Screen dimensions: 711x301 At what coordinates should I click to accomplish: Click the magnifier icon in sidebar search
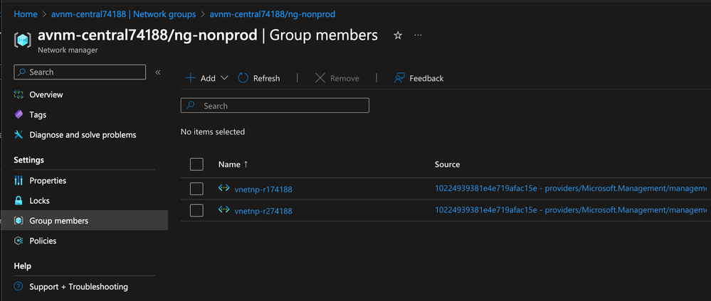(22, 72)
